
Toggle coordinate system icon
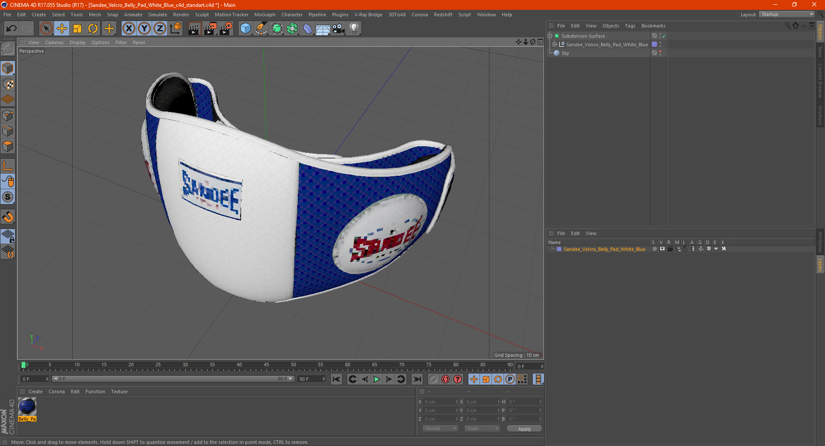click(176, 29)
